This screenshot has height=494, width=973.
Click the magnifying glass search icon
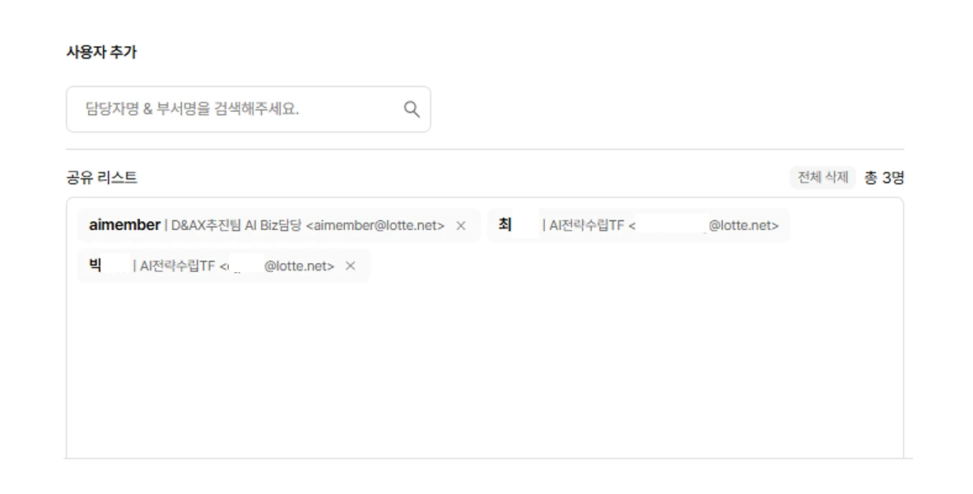pyautogui.click(x=411, y=109)
